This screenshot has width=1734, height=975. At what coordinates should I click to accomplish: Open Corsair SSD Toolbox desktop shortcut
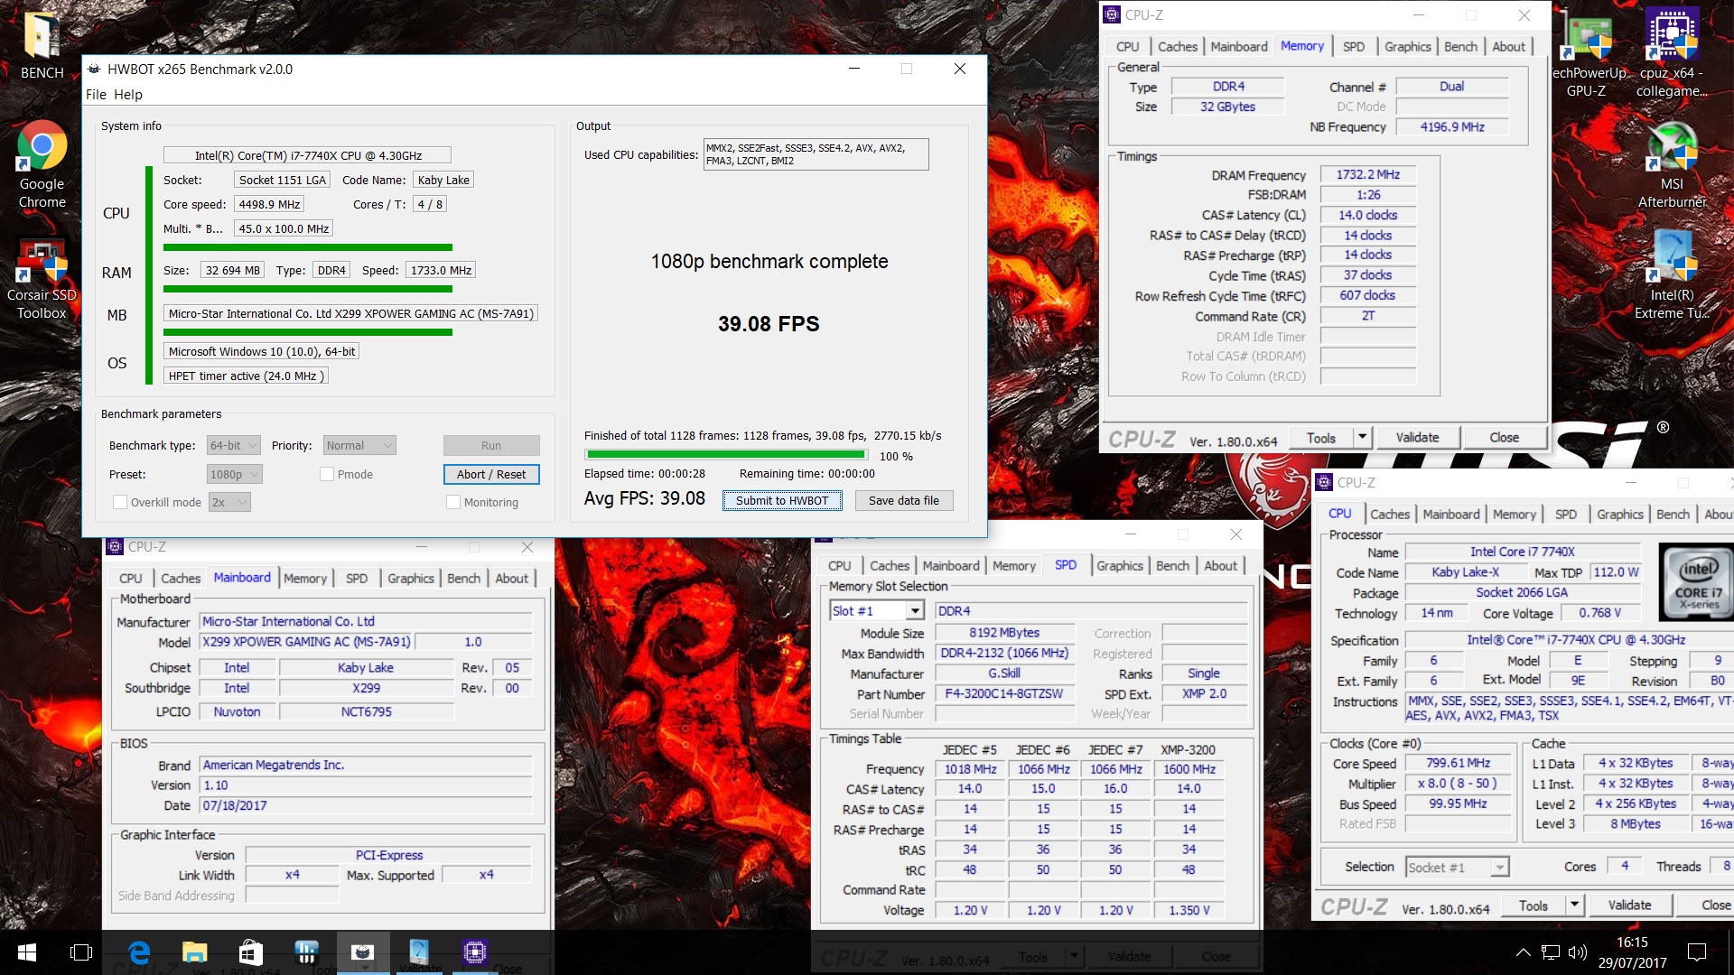tap(42, 279)
